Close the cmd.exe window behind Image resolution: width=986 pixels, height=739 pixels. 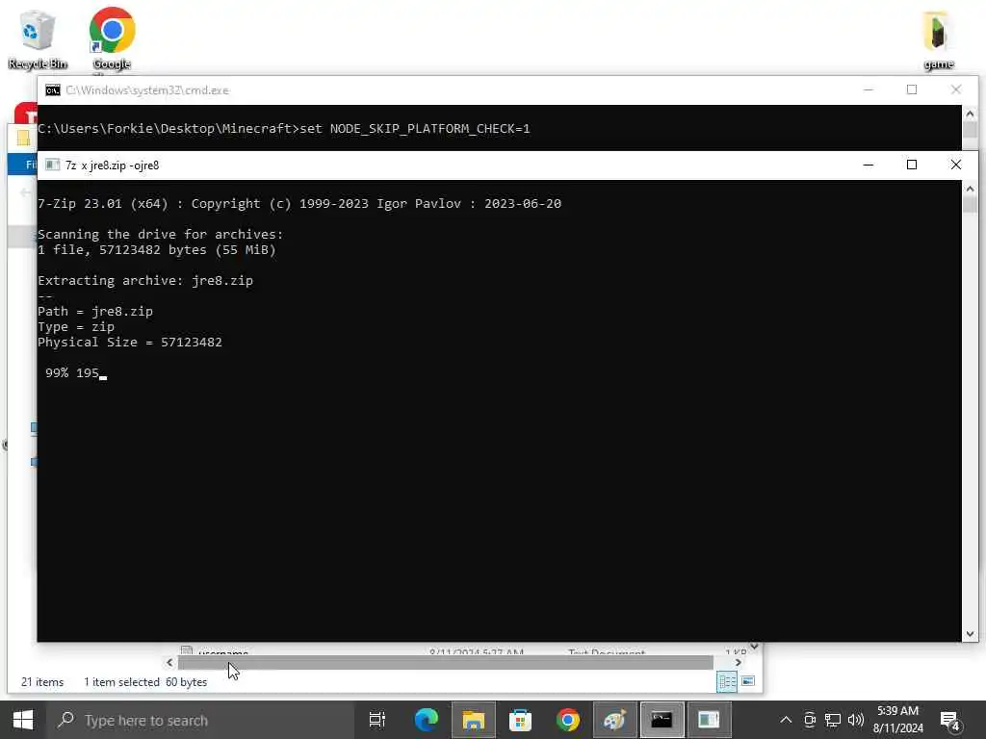tap(956, 89)
